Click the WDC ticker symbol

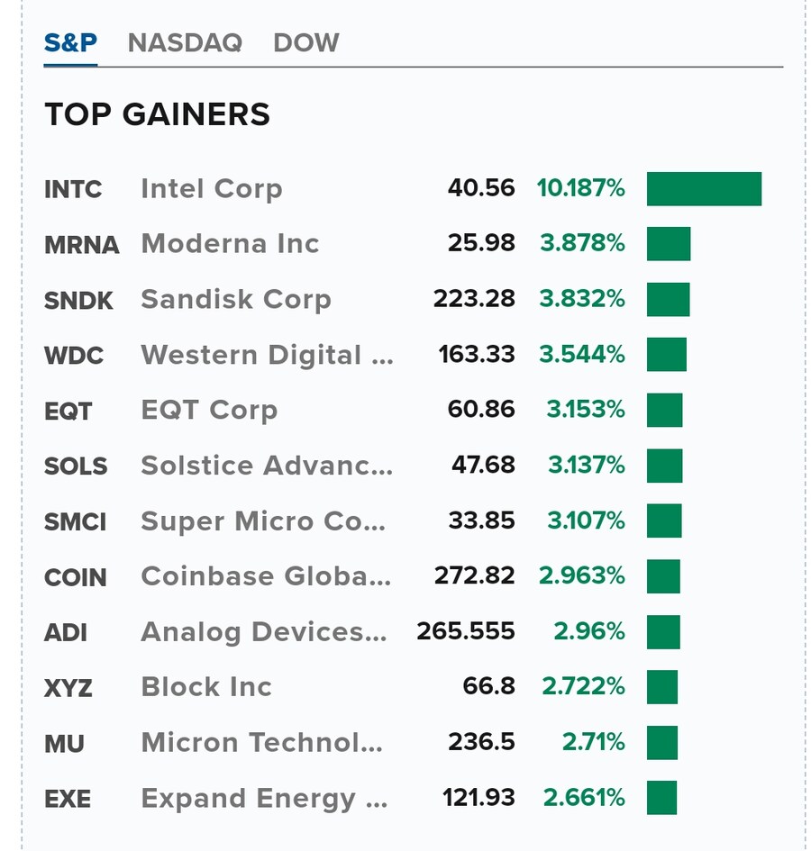click(74, 356)
